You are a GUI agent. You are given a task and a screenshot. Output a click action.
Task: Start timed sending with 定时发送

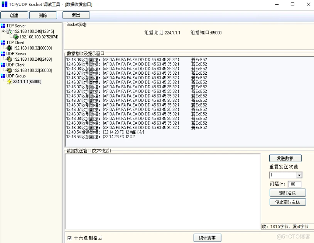pyautogui.click(x=287, y=192)
